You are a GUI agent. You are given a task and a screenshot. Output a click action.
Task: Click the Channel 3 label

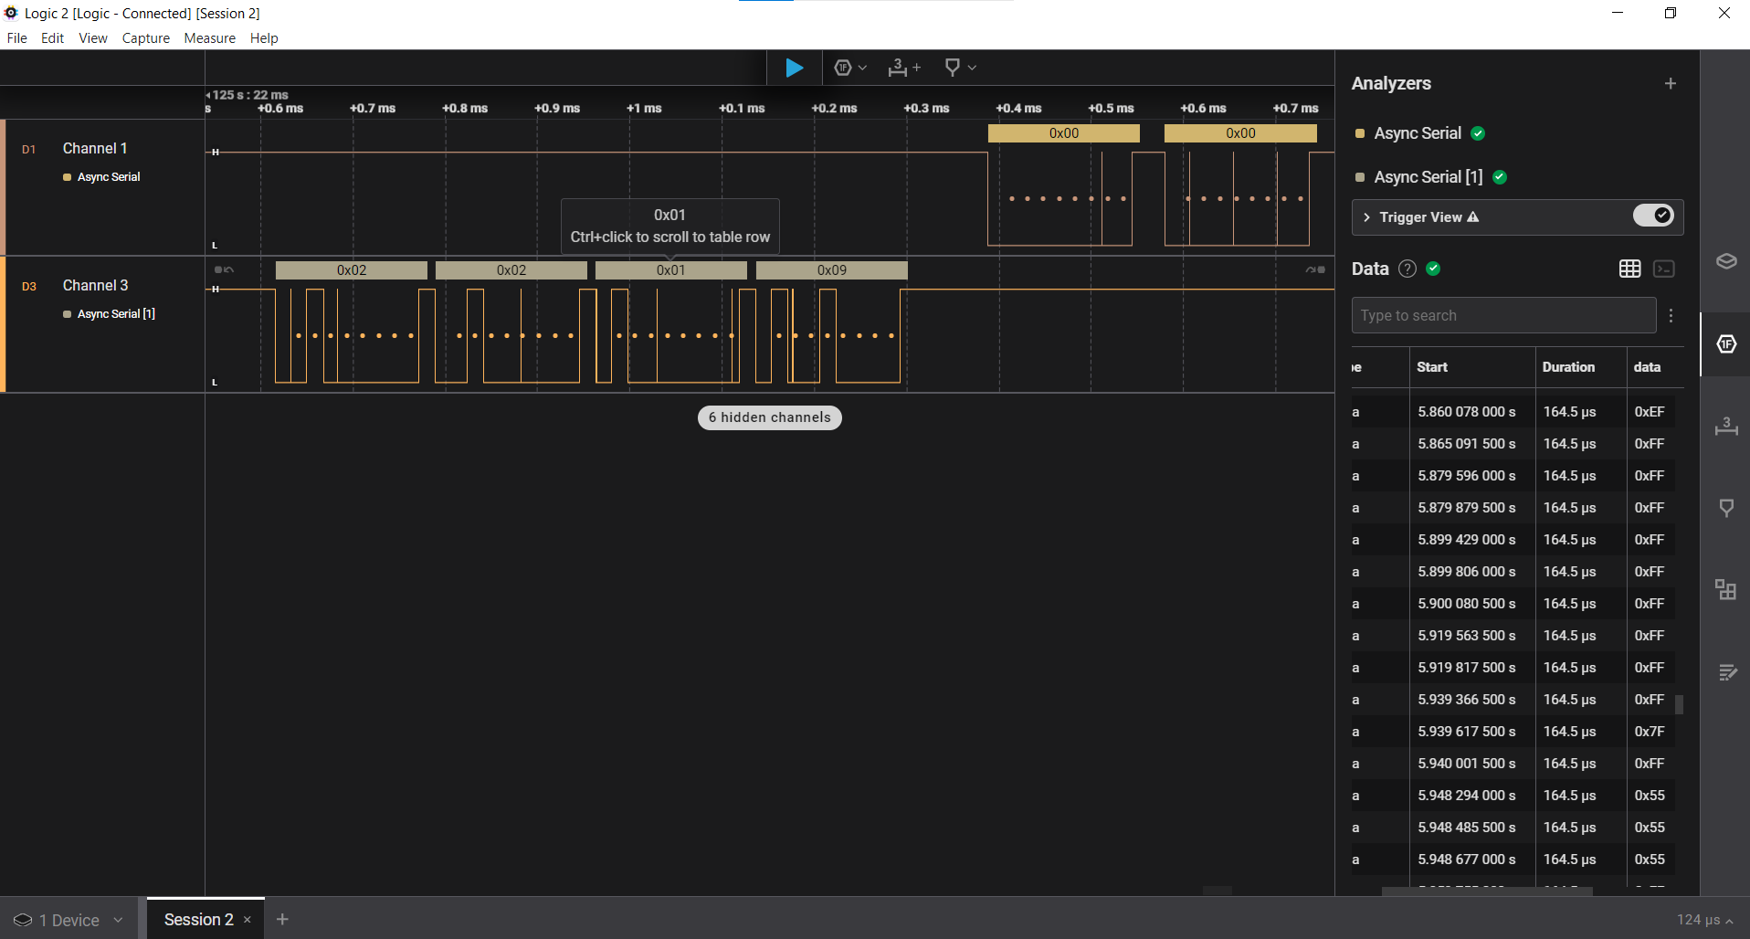(95, 285)
